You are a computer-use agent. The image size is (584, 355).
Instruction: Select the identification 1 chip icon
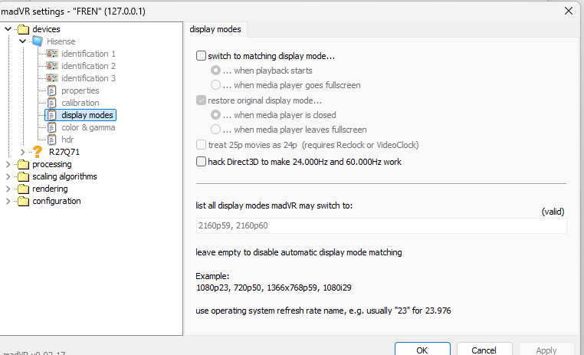coord(52,54)
